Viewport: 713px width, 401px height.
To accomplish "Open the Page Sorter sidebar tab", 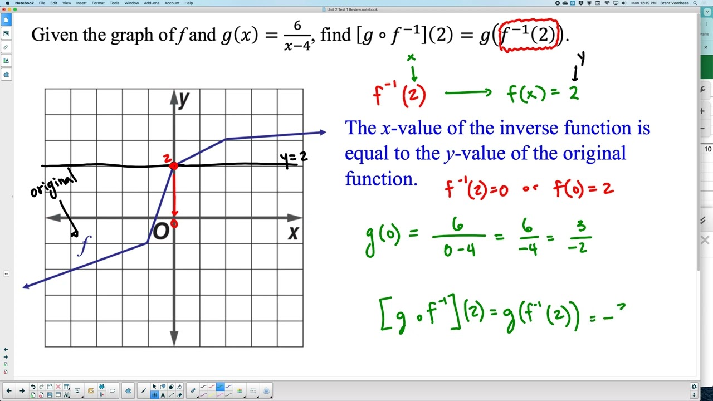I will [x=6, y=19].
